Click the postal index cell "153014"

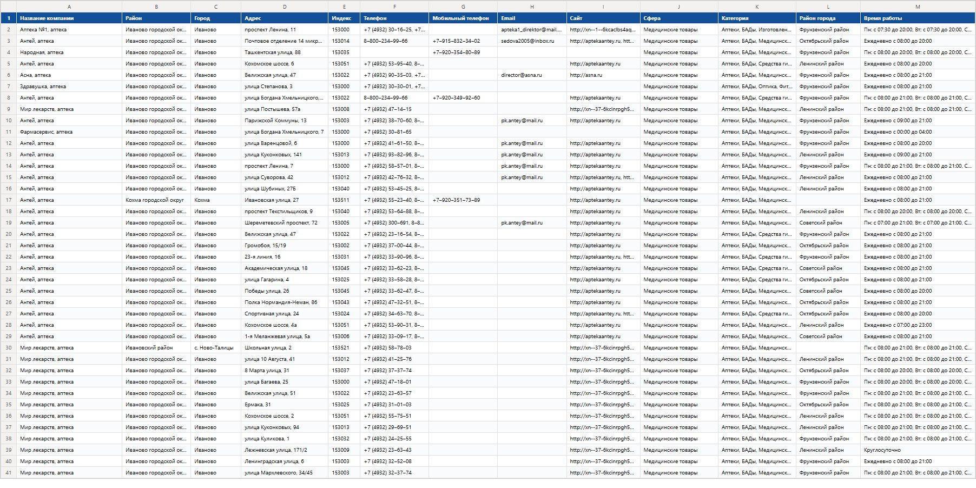tap(344, 41)
